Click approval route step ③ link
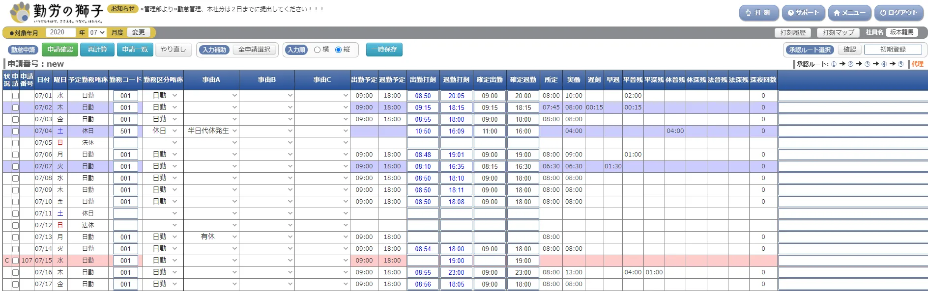The width and height of the screenshot is (928, 291). pos(867,64)
